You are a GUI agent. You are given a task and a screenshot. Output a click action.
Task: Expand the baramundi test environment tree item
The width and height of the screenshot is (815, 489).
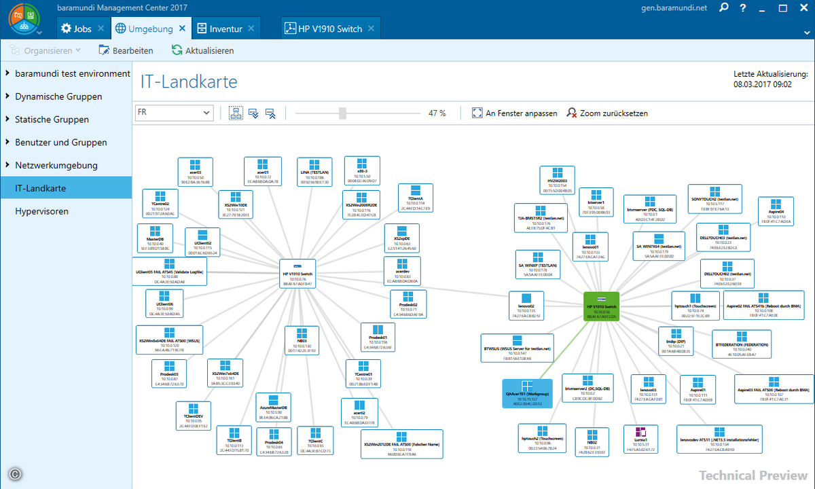[7, 73]
